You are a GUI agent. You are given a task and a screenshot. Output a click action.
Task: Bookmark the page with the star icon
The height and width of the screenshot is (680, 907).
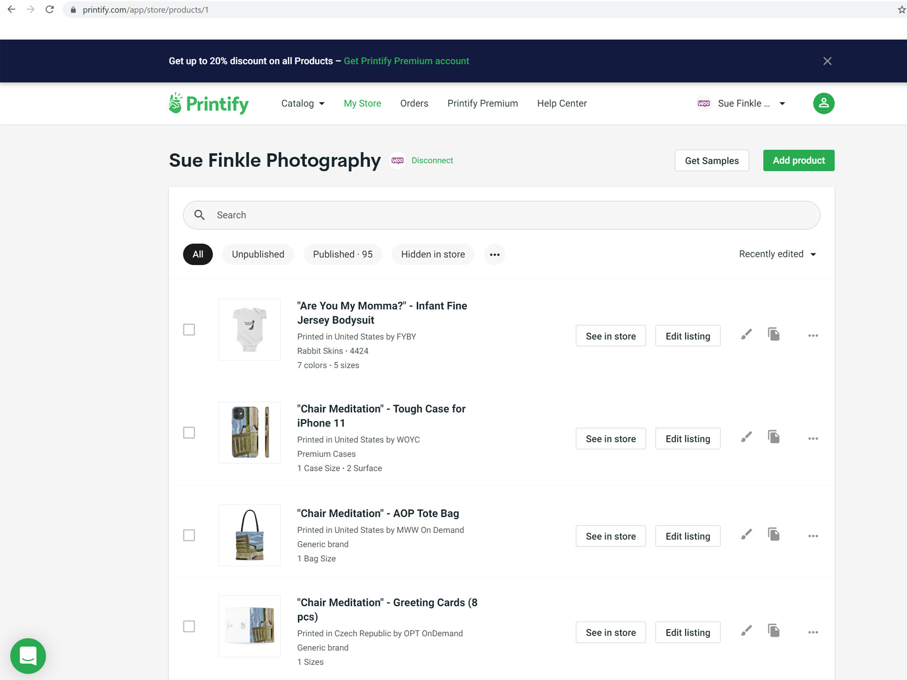pos(901,10)
